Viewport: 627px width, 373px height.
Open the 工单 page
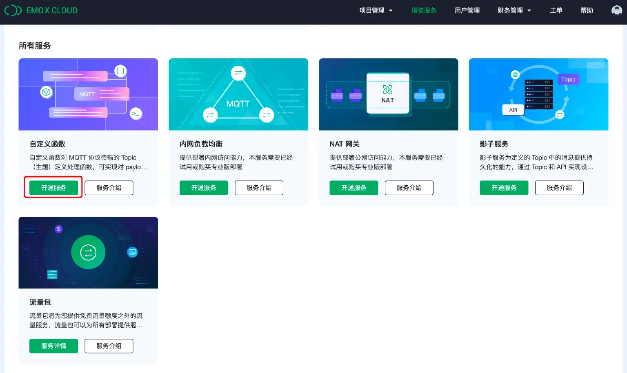click(x=556, y=10)
